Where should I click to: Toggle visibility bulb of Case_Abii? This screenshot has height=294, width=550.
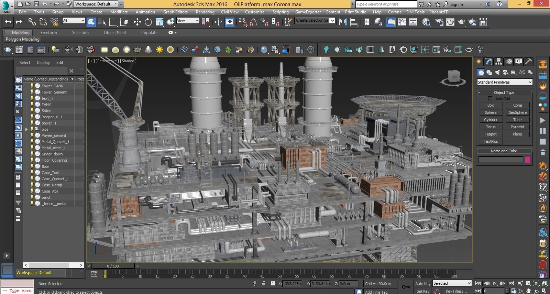tap(32, 191)
